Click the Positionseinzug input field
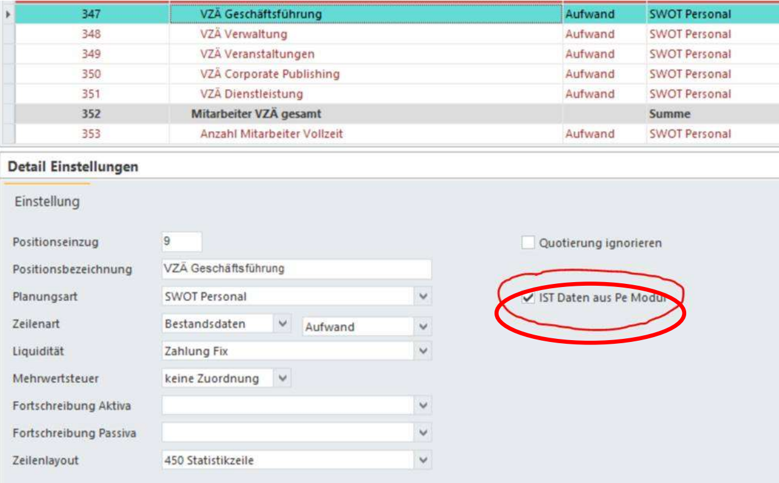This screenshot has width=779, height=483. tap(181, 242)
